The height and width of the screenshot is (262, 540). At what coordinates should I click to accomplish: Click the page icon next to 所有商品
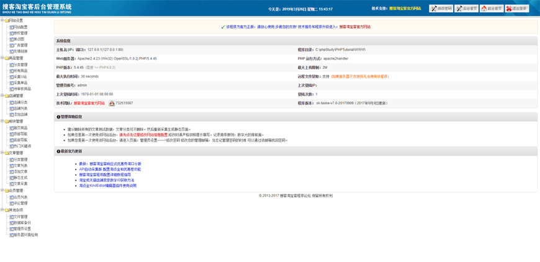tap(11, 71)
